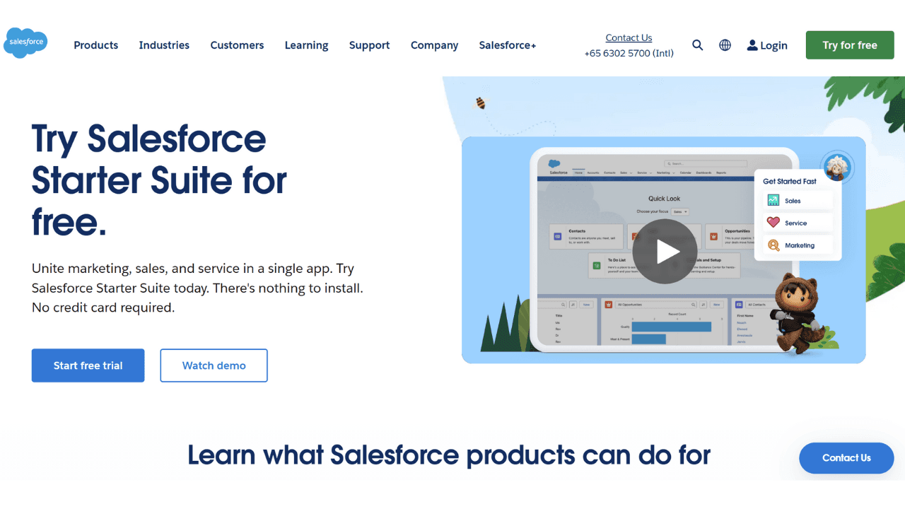This screenshot has width=905, height=509.
Task: Click the Sales chart icon
Action: coord(773,201)
